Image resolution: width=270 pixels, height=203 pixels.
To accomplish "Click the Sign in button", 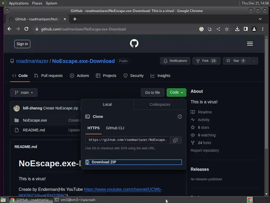I will pos(22,44).
